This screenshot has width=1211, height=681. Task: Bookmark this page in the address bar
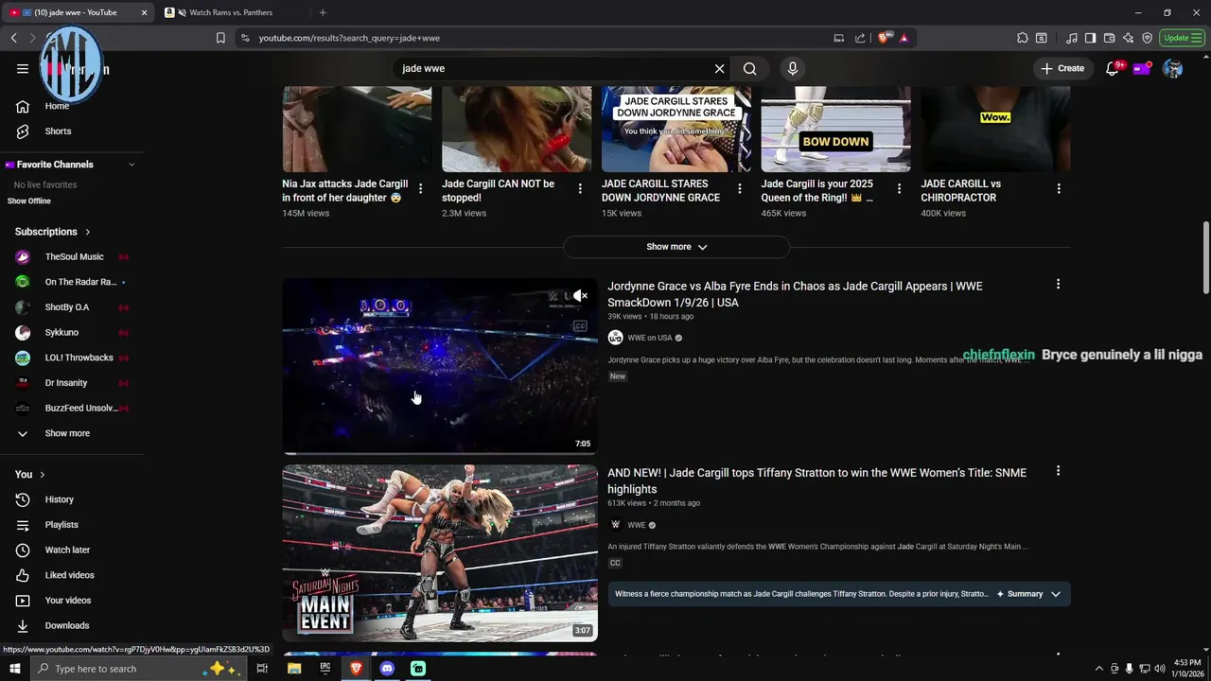coord(220,38)
